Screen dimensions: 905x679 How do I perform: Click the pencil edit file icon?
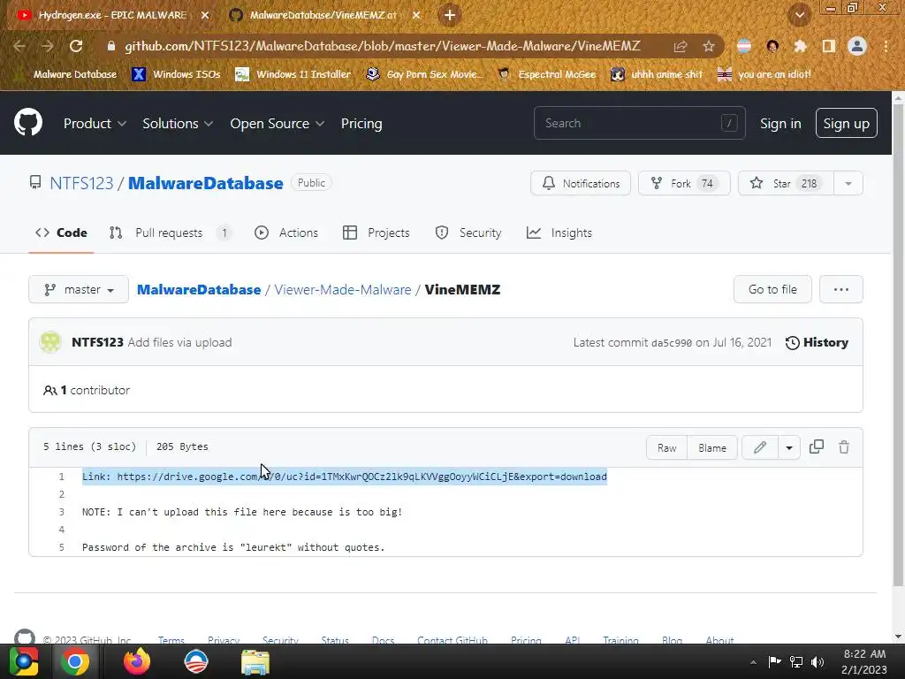760,447
